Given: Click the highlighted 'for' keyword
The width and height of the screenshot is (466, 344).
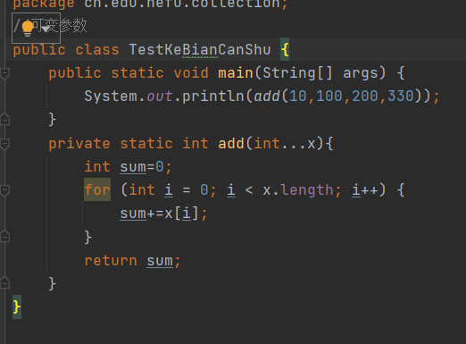Looking at the screenshot, I should click(x=97, y=189).
